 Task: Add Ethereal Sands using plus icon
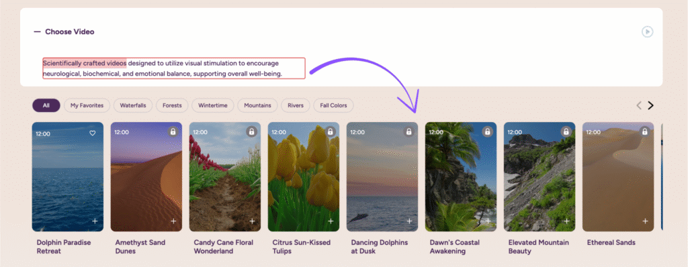coord(645,221)
